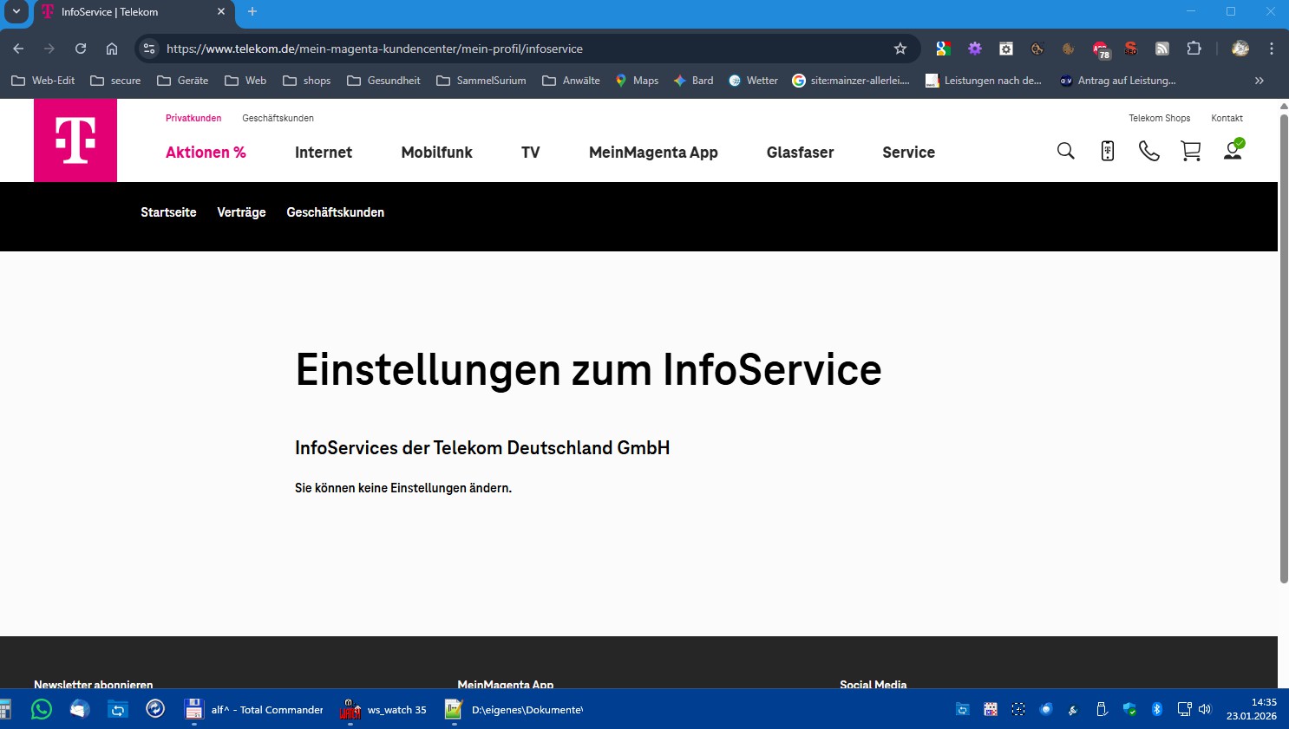Open WhatsApp from the taskbar

(41, 709)
